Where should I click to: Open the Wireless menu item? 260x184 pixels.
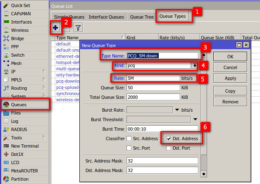pos(19,30)
